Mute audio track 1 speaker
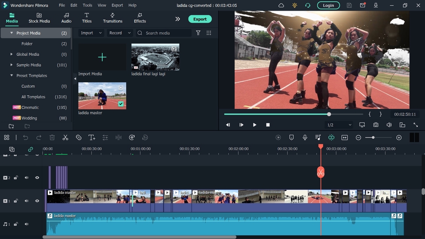425x239 pixels. [27, 224]
